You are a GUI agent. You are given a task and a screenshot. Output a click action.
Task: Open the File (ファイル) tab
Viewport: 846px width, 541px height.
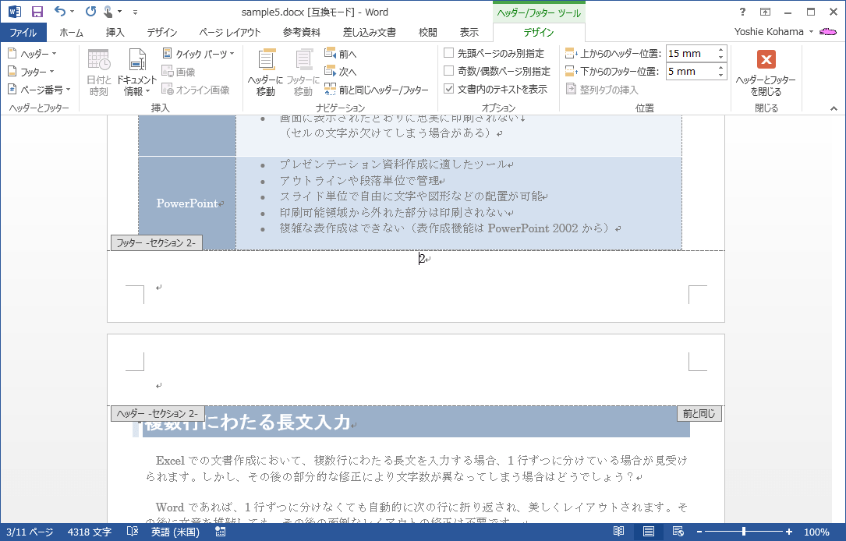coord(23,33)
